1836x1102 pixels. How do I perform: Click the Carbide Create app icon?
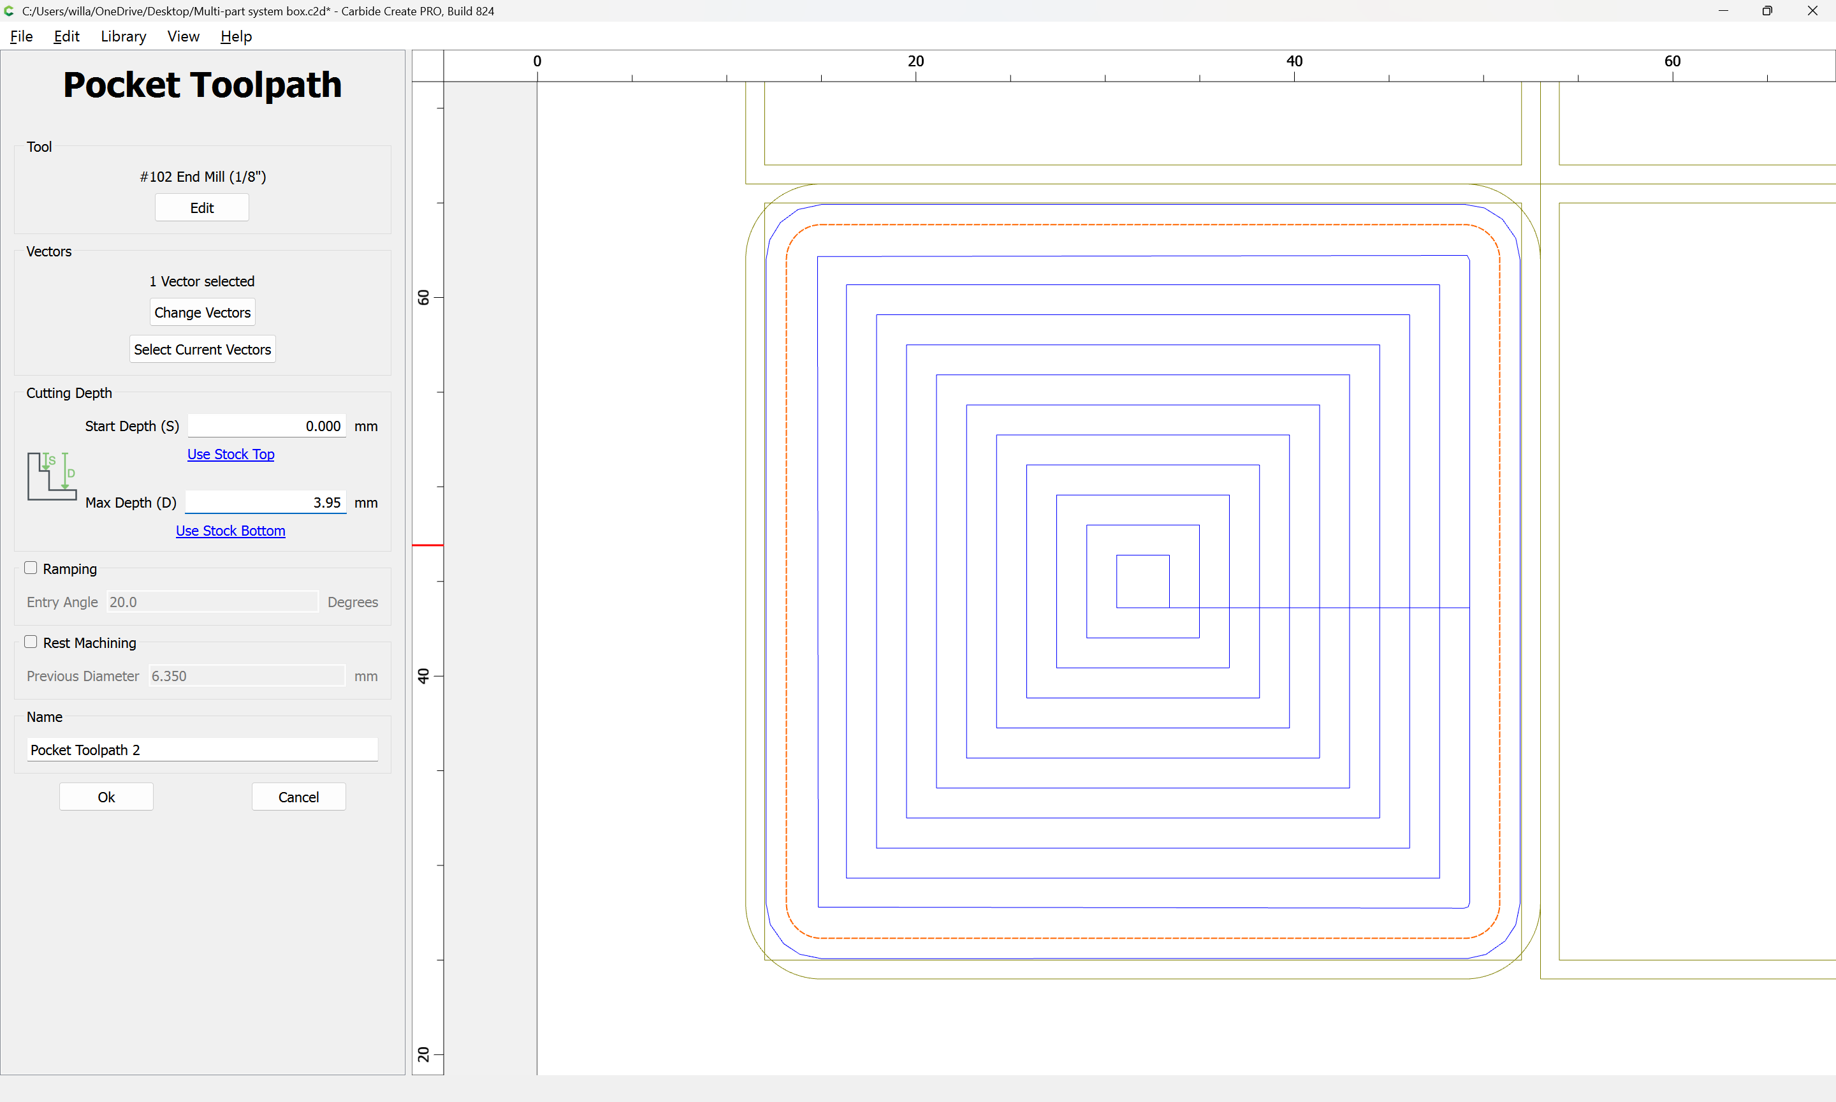[x=10, y=11]
